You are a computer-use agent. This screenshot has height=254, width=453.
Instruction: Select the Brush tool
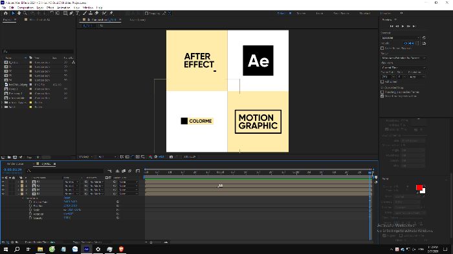[85, 14]
